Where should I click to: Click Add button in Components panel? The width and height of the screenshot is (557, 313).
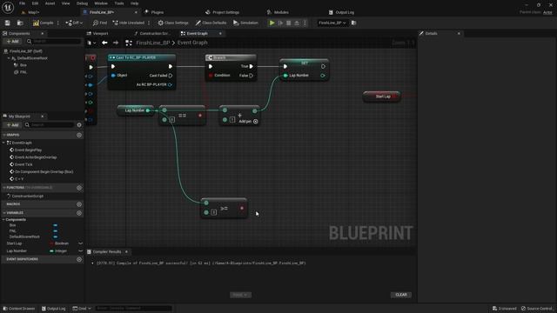(12, 42)
